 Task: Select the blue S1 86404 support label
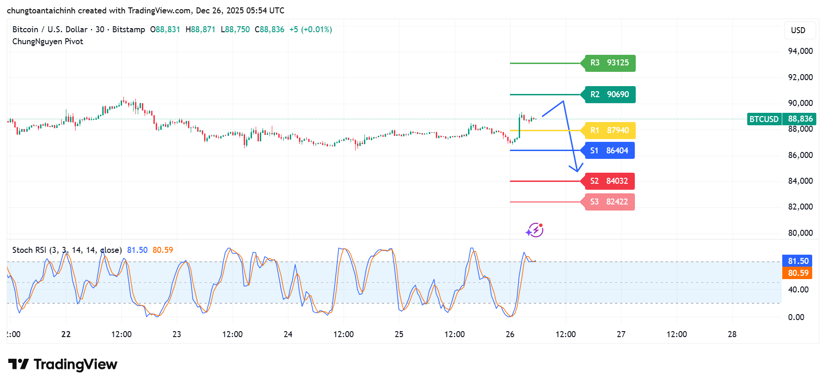point(609,151)
